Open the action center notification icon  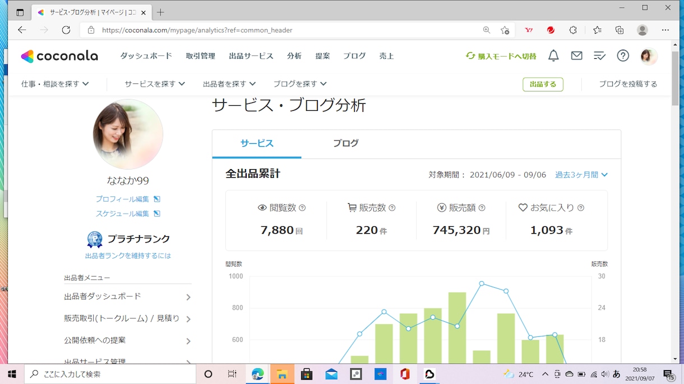(x=668, y=374)
